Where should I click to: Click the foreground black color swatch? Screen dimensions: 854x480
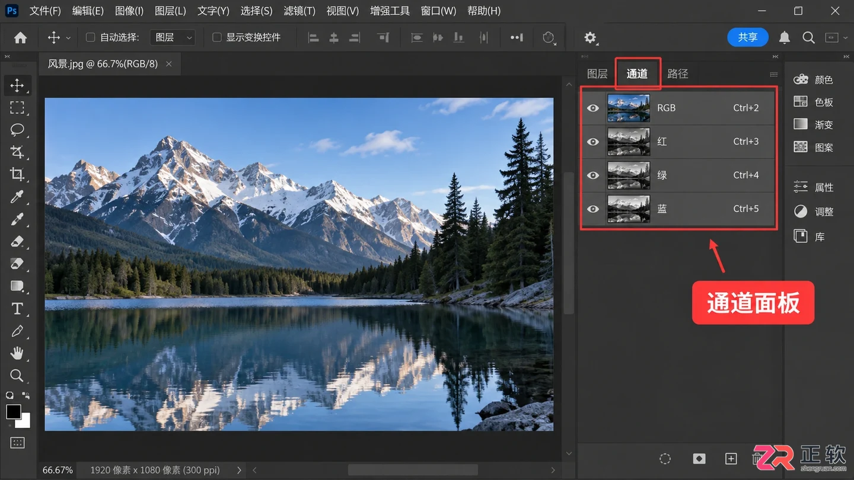[13, 411]
